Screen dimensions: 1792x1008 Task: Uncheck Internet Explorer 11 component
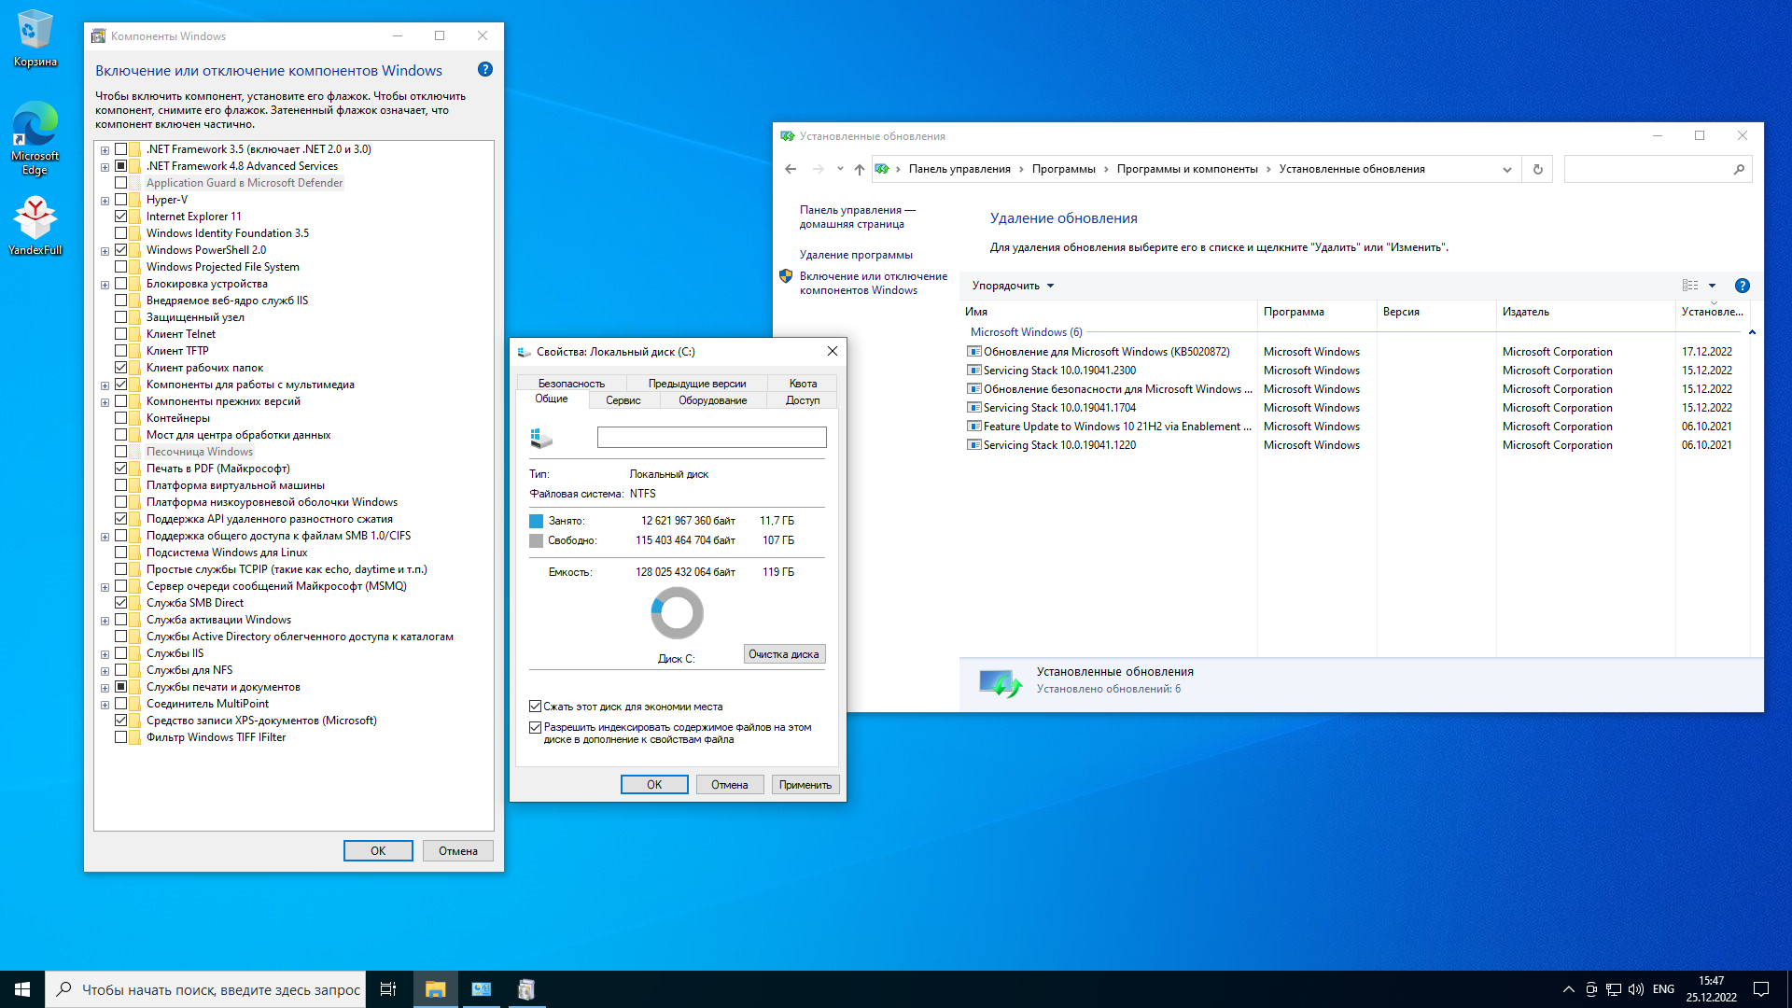(121, 217)
